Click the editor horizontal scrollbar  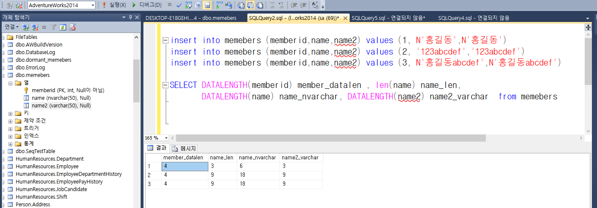pos(331,138)
